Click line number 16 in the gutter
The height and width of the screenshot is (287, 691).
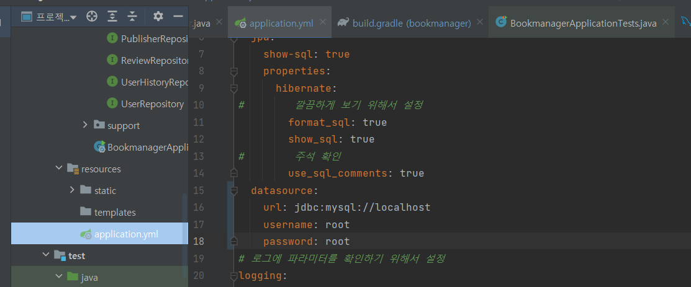(x=199, y=207)
